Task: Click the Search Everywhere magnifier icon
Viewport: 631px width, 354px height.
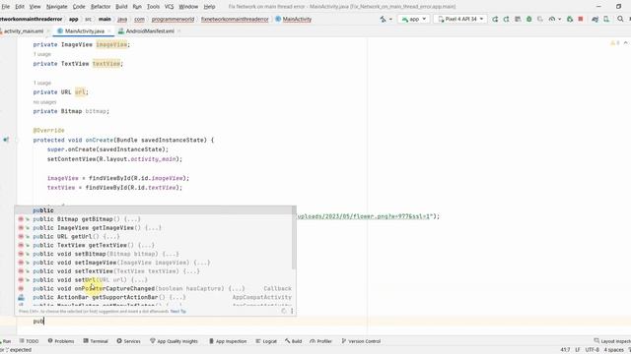Action: [x=620, y=19]
